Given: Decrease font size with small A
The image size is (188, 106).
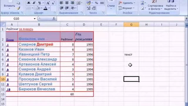Looking at the screenshot, I should tap(53, 3).
